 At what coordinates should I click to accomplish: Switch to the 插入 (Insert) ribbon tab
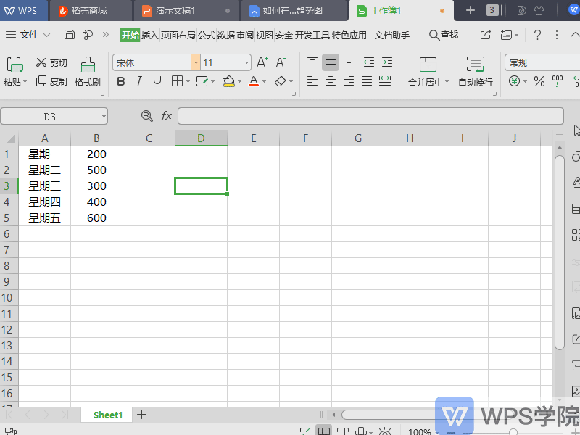tap(149, 35)
